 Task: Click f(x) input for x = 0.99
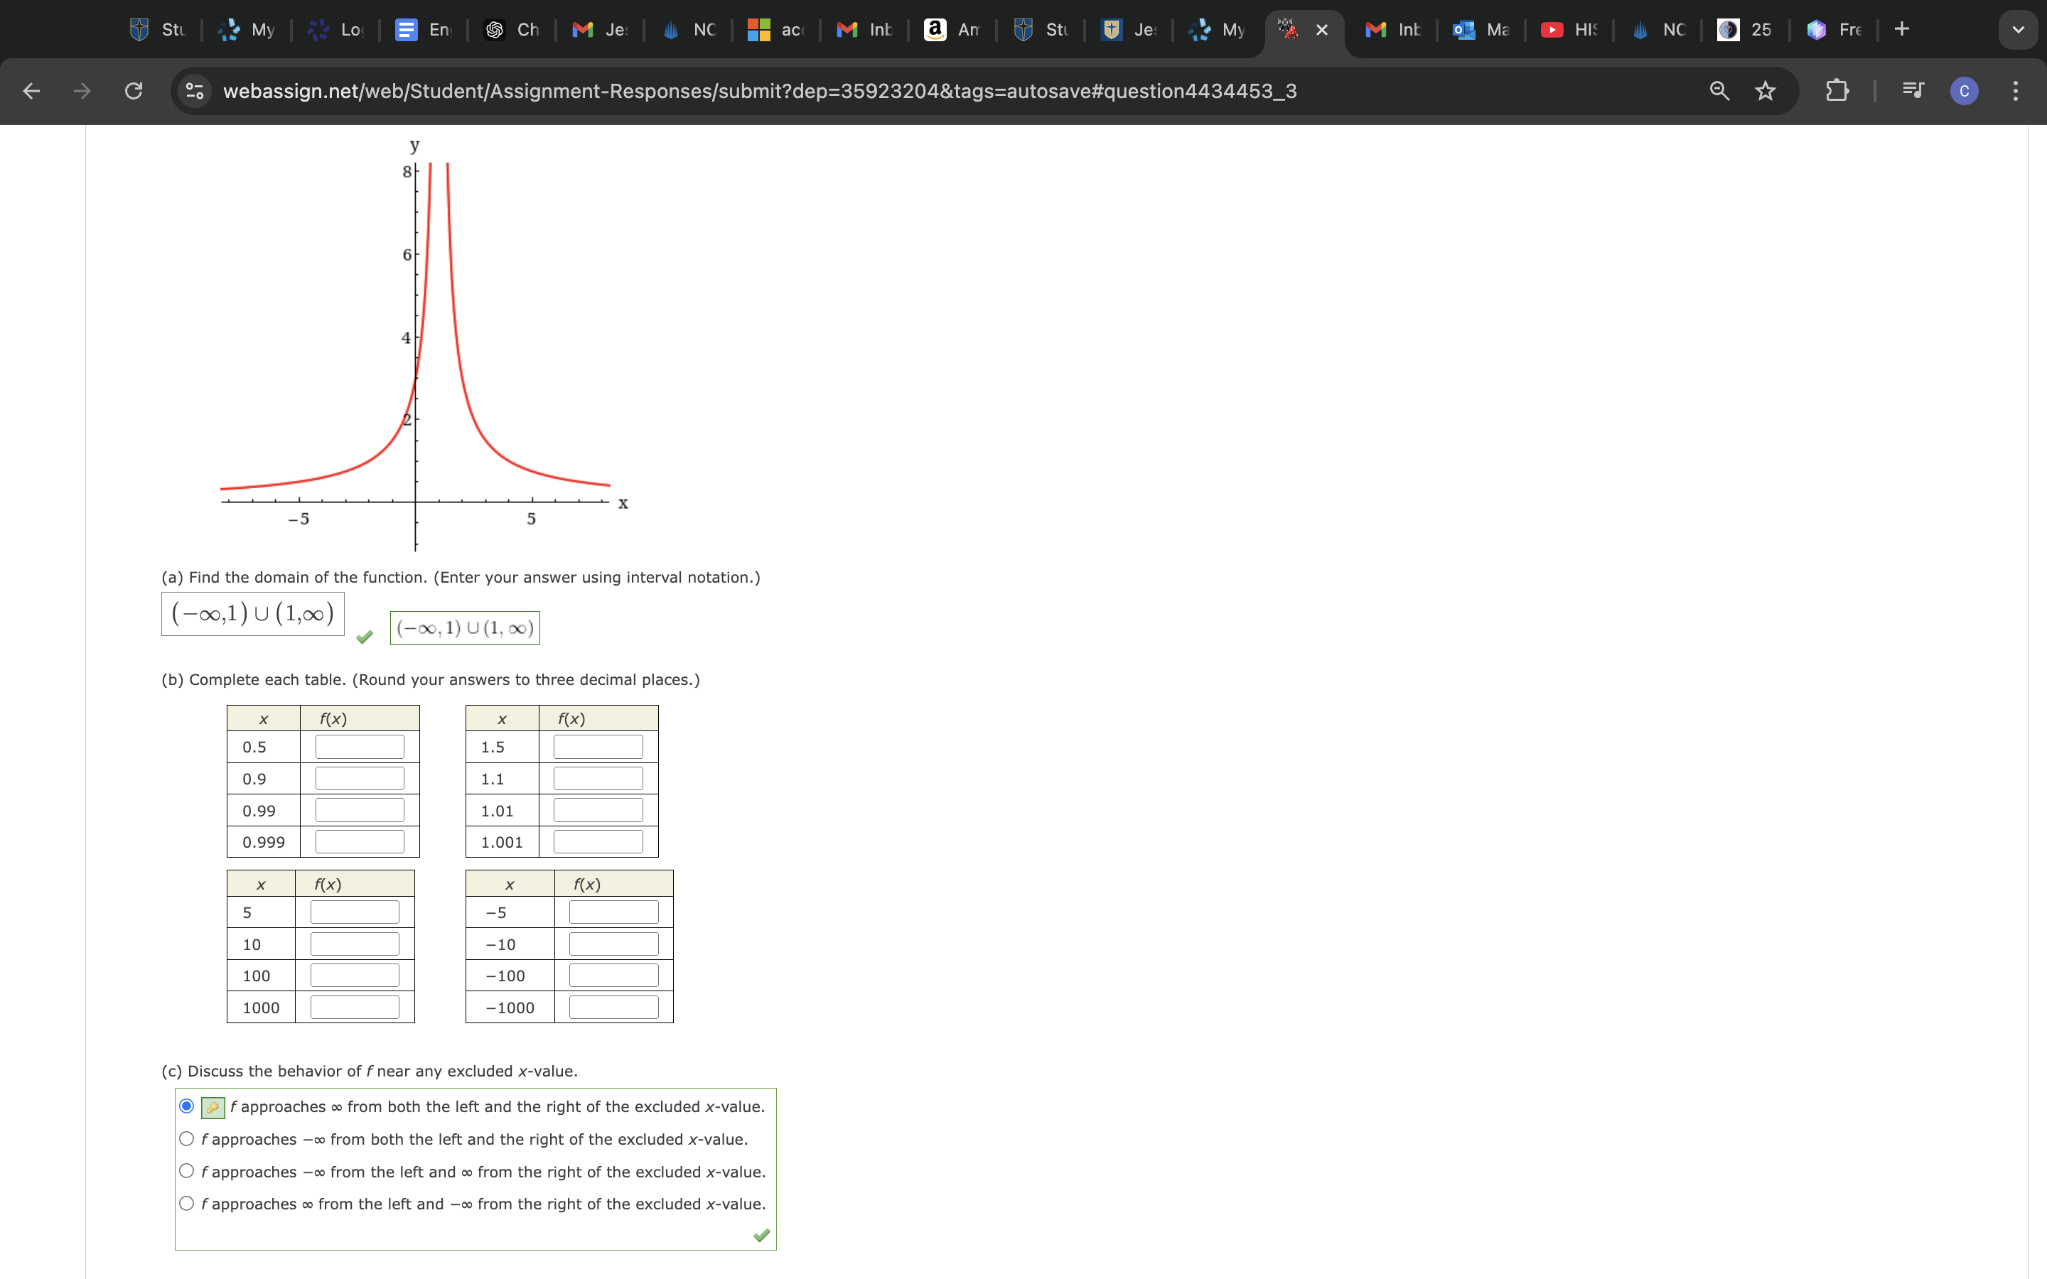(x=360, y=810)
